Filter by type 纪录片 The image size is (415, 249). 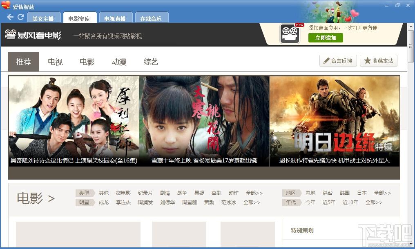click(x=145, y=193)
